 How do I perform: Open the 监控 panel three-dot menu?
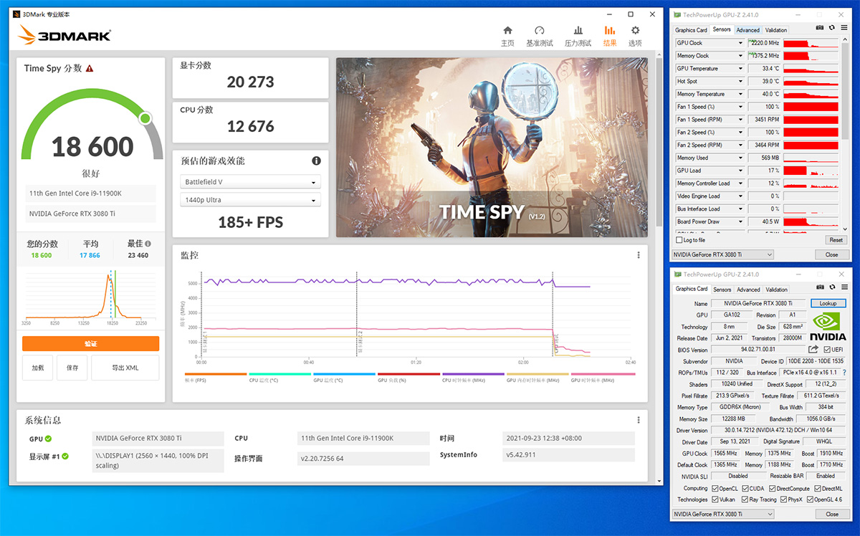[638, 255]
